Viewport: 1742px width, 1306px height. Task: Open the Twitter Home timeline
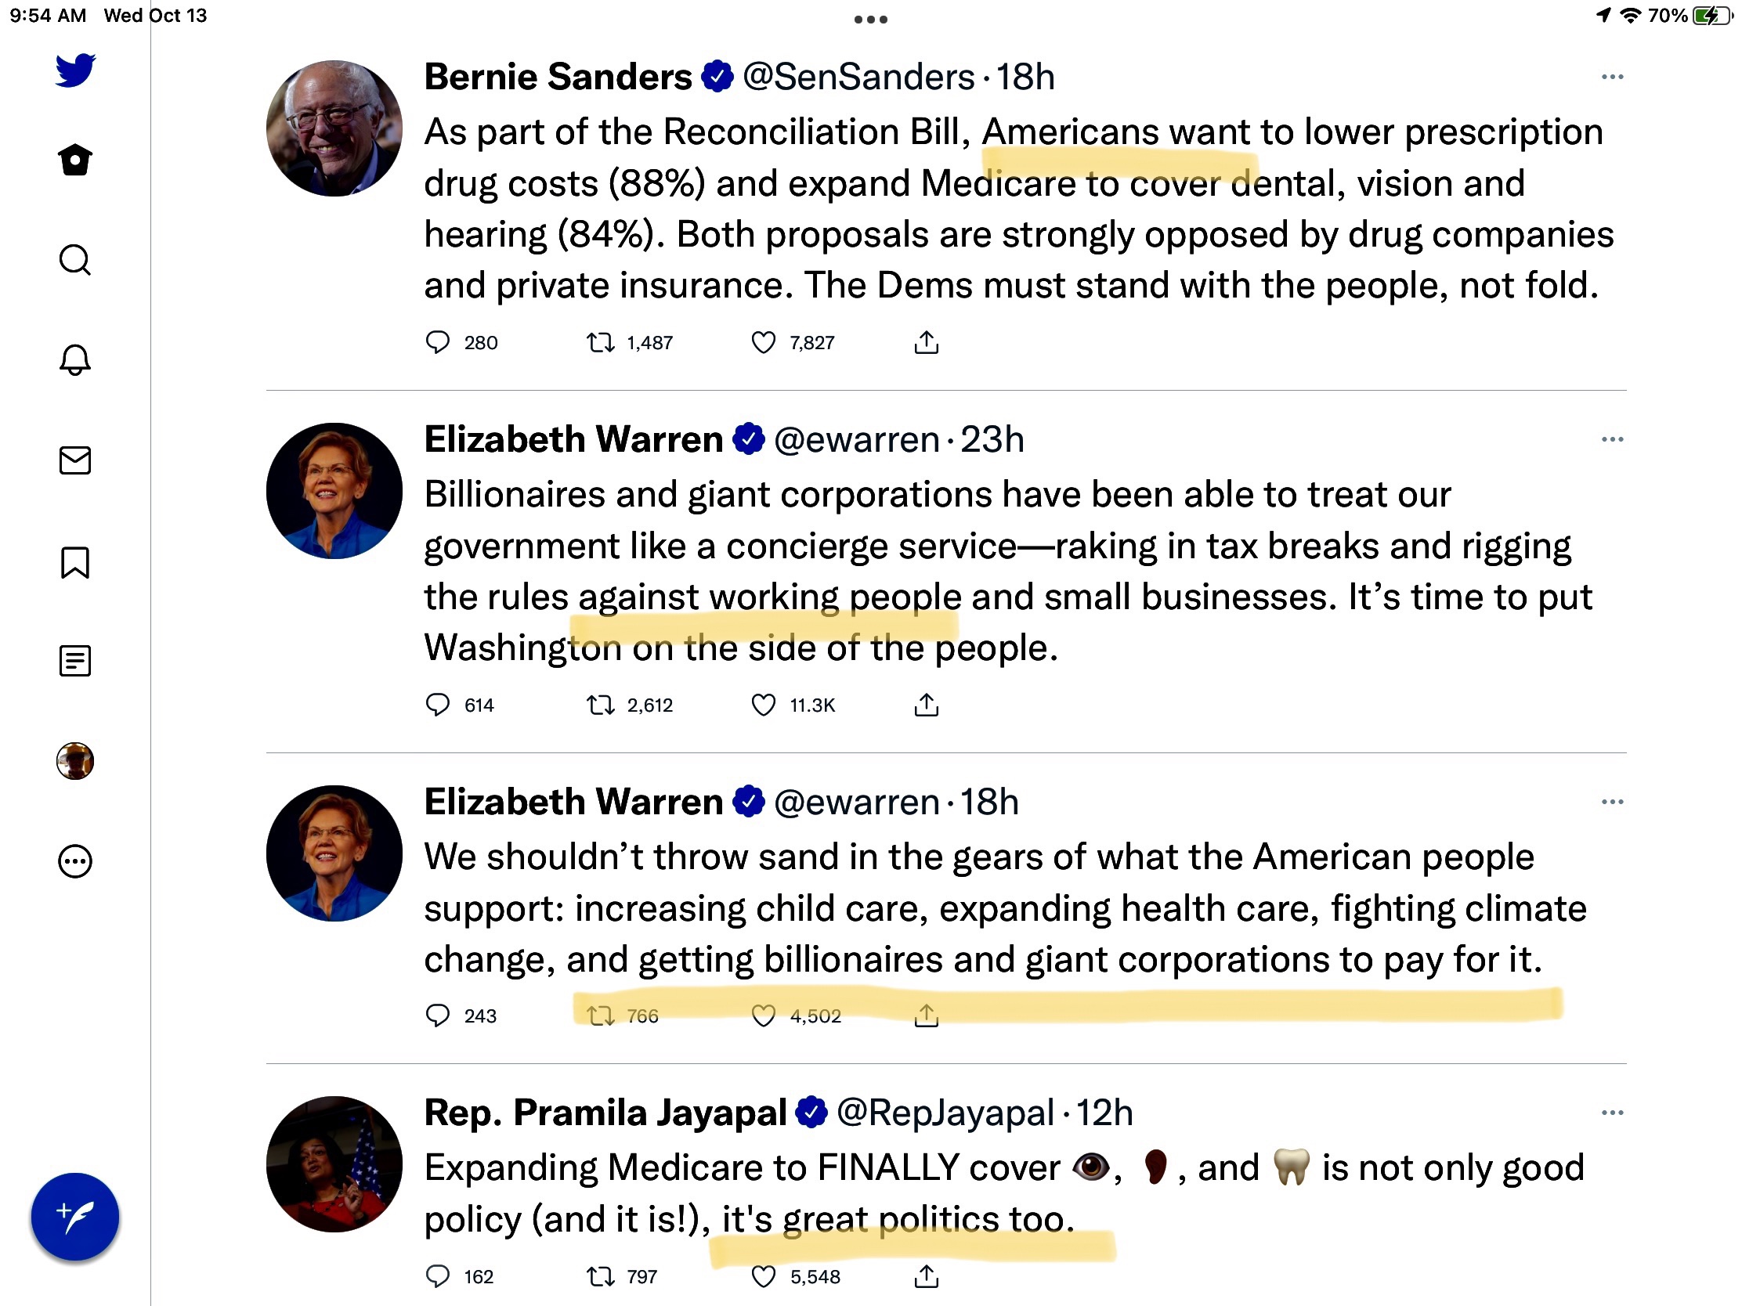click(75, 161)
